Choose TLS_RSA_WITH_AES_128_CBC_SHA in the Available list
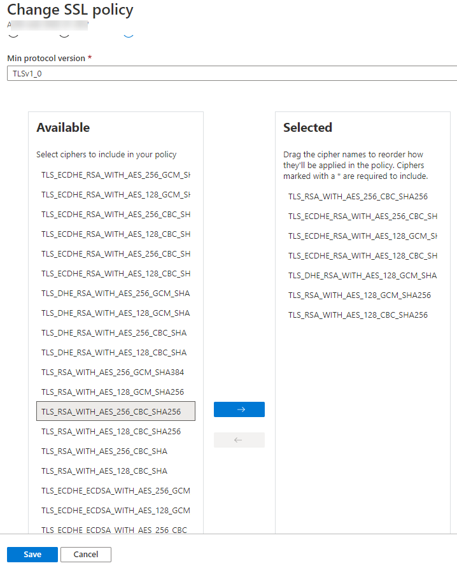Image resolution: width=457 pixels, height=575 pixels. pyautogui.click(x=104, y=471)
